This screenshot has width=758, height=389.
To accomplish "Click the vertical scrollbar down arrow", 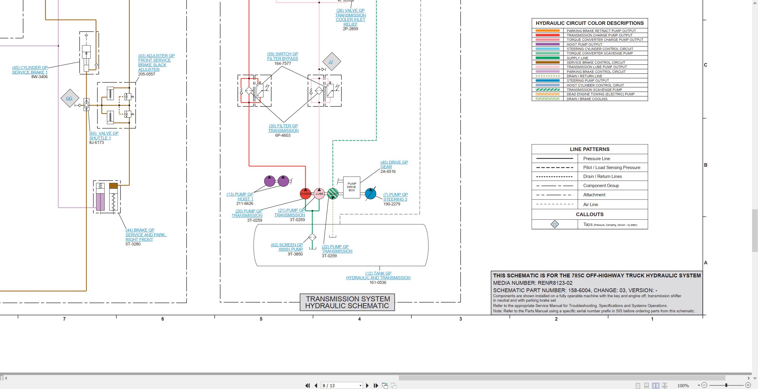I will coord(755,378).
